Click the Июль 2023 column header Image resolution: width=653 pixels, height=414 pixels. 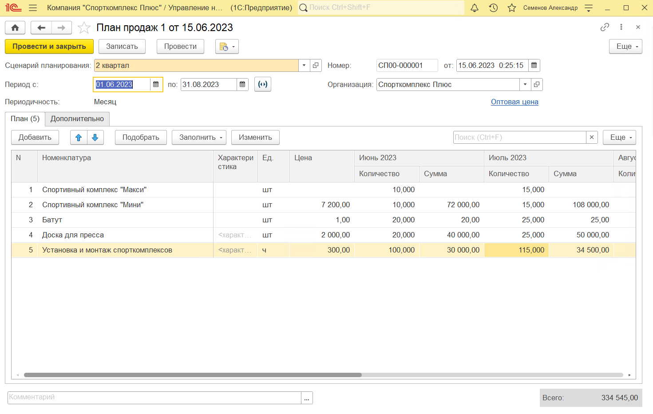[x=549, y=158]
